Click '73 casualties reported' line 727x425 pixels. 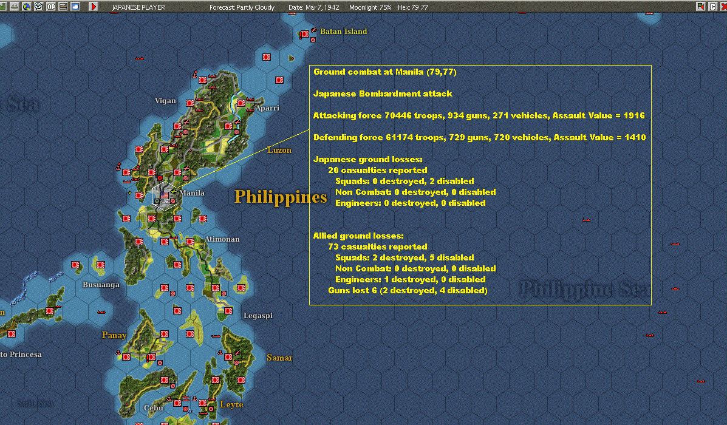click(377, 246)
